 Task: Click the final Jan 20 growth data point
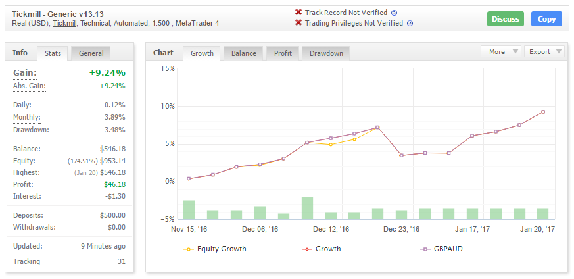click(543, 112)
